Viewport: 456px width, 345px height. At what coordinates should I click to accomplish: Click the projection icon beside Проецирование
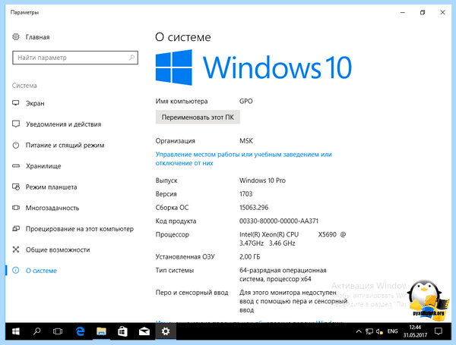coord(16,229)
